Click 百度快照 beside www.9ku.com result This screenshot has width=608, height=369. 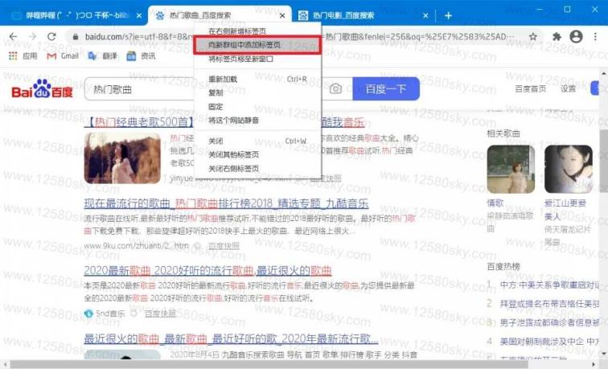pos(224,246)
